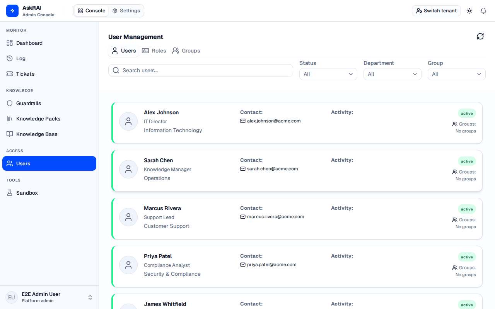Click the Marcus Rivera name
Screen dimensions: 495x309
pyautogui.click(x=162, y=208)
